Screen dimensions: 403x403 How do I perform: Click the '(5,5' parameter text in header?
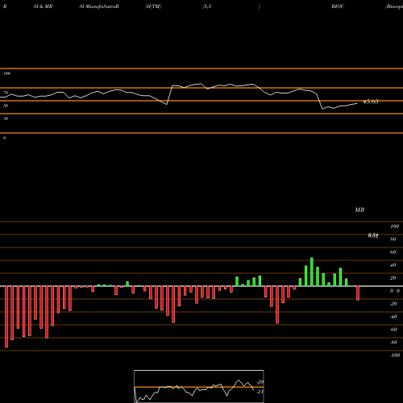pos(207,6)
